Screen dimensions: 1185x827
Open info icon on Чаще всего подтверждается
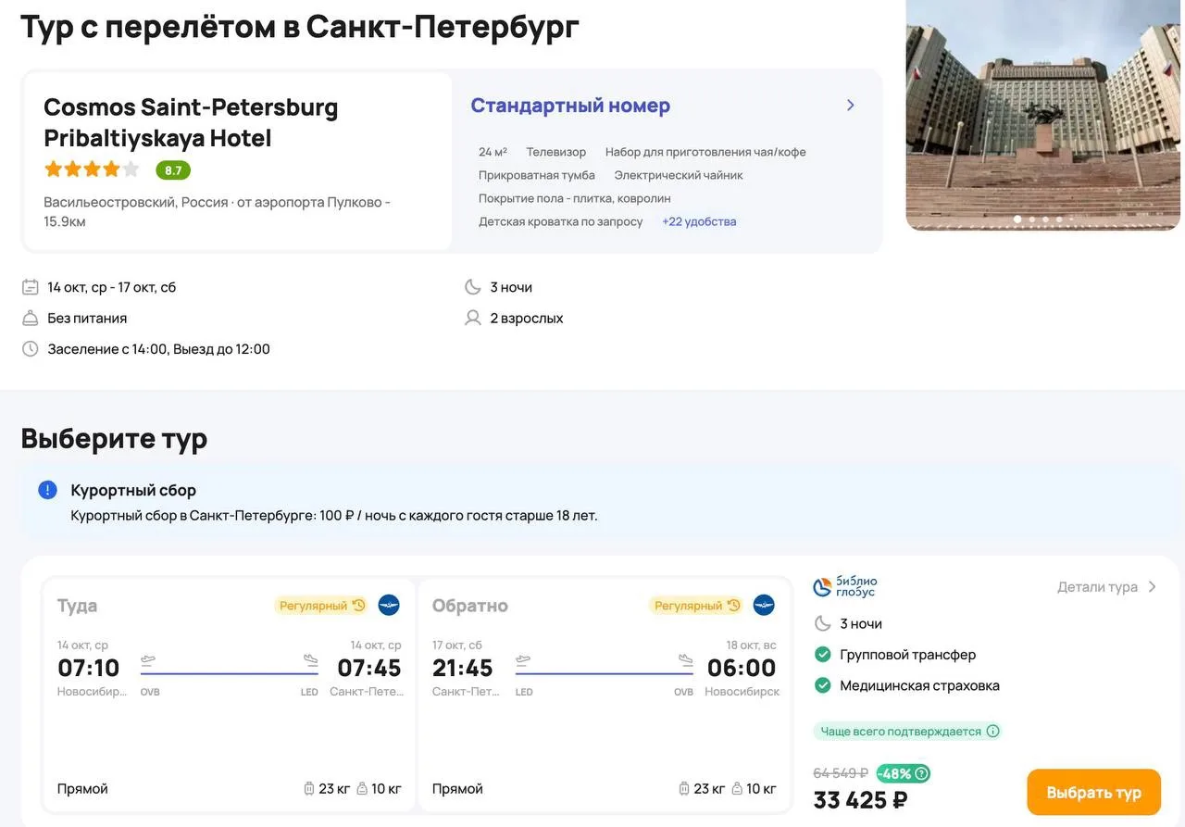[x=992, y=731]
